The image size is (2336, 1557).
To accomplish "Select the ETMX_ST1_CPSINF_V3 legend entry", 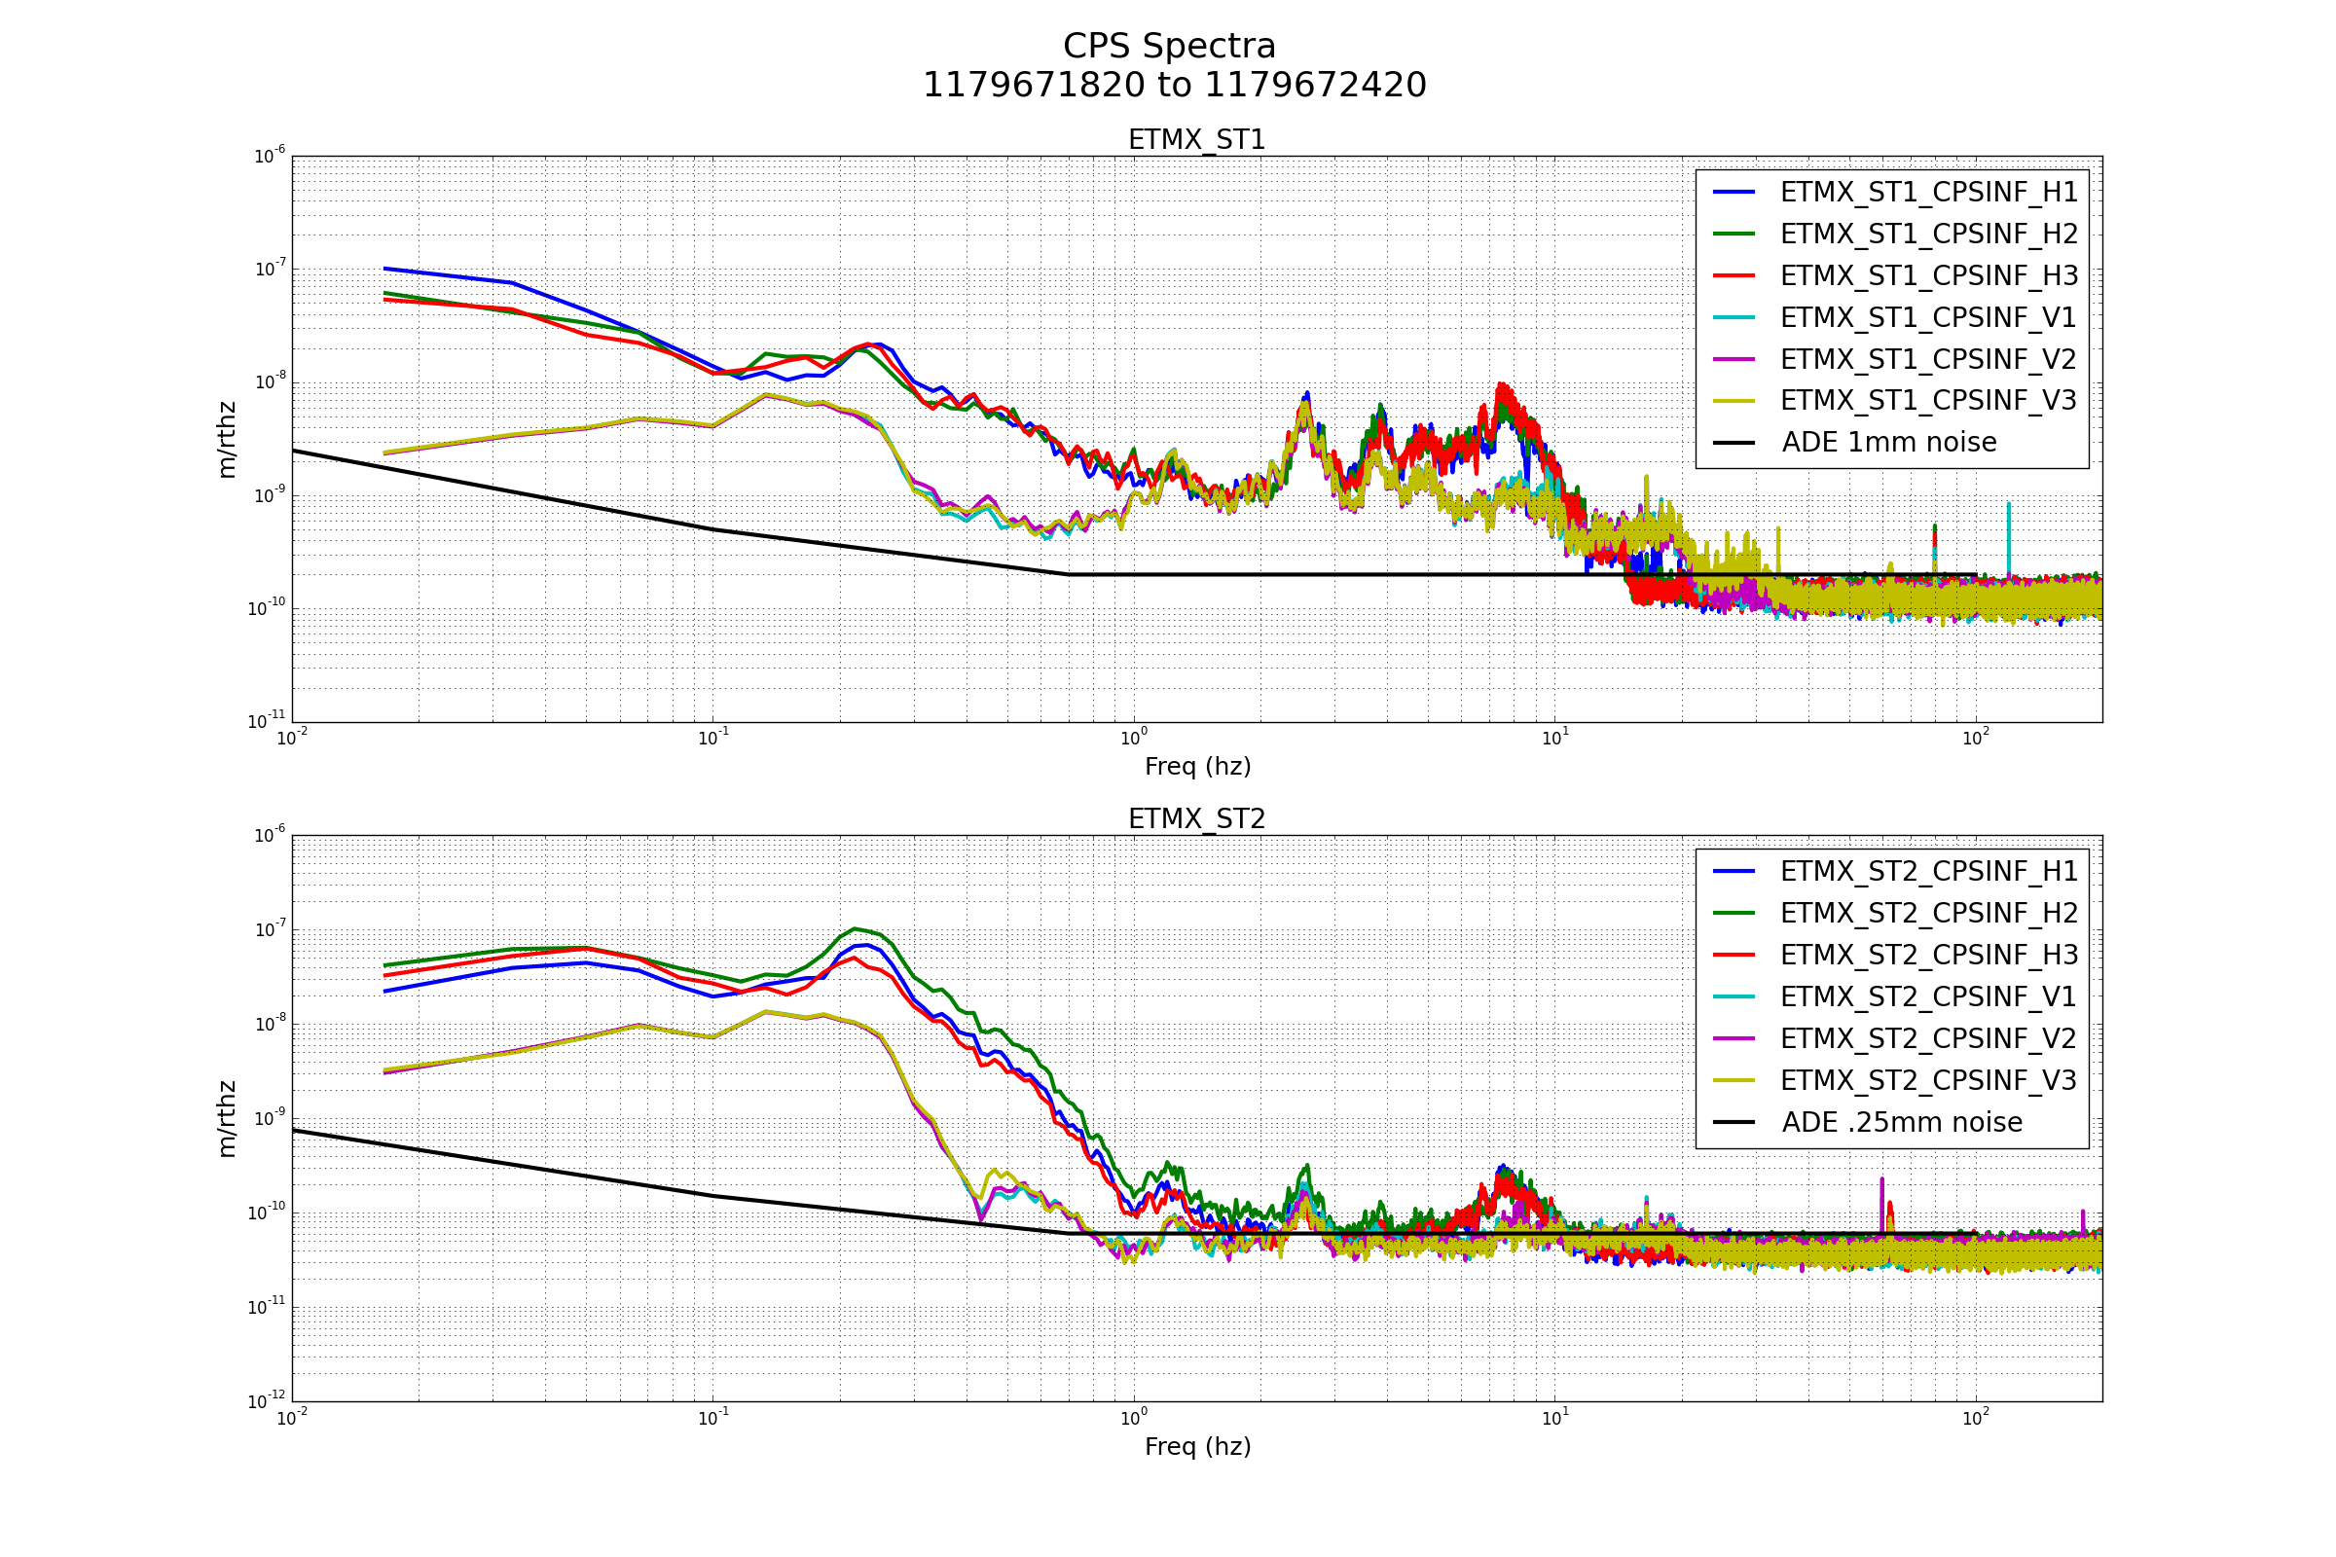I will click(1928, 401).
